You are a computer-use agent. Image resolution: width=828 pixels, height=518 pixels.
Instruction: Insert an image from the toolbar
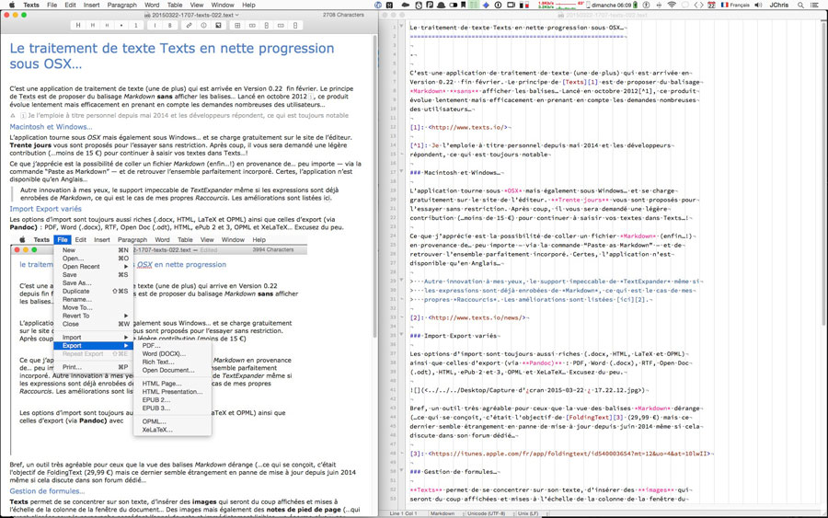pos(217,25)
